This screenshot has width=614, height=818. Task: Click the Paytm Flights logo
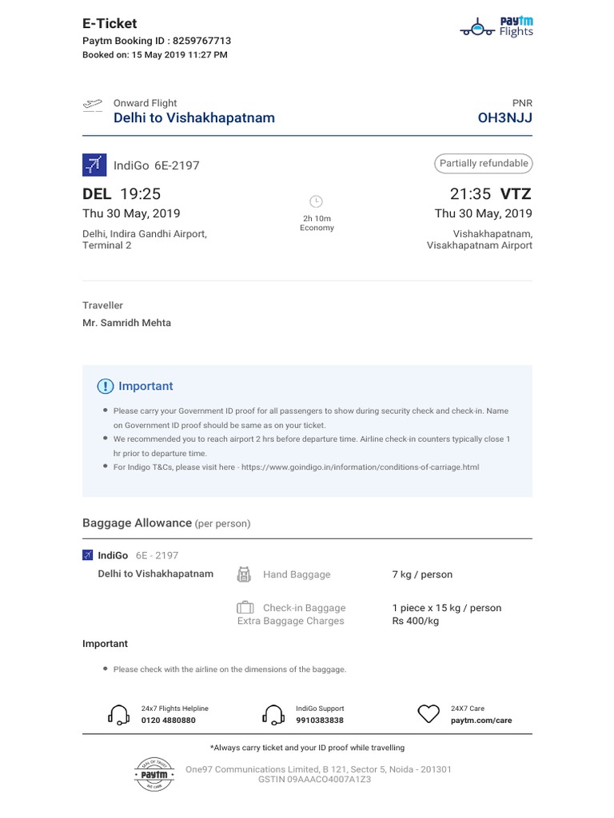tap(496, 26)
